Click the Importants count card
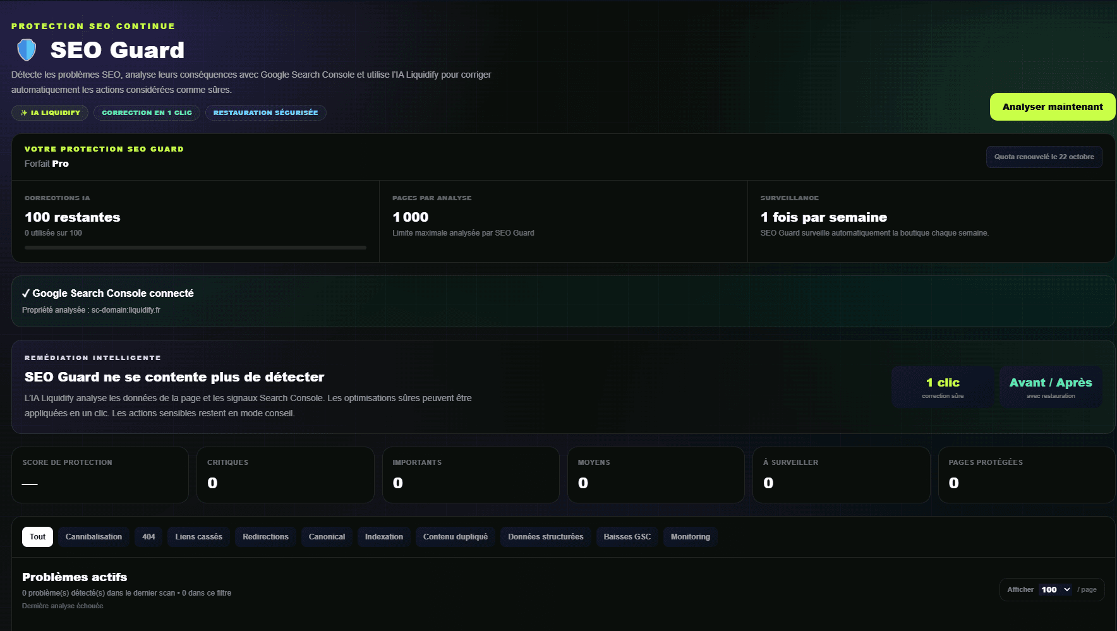This screenshot has height=631, width=1117. tap(471, 475)
